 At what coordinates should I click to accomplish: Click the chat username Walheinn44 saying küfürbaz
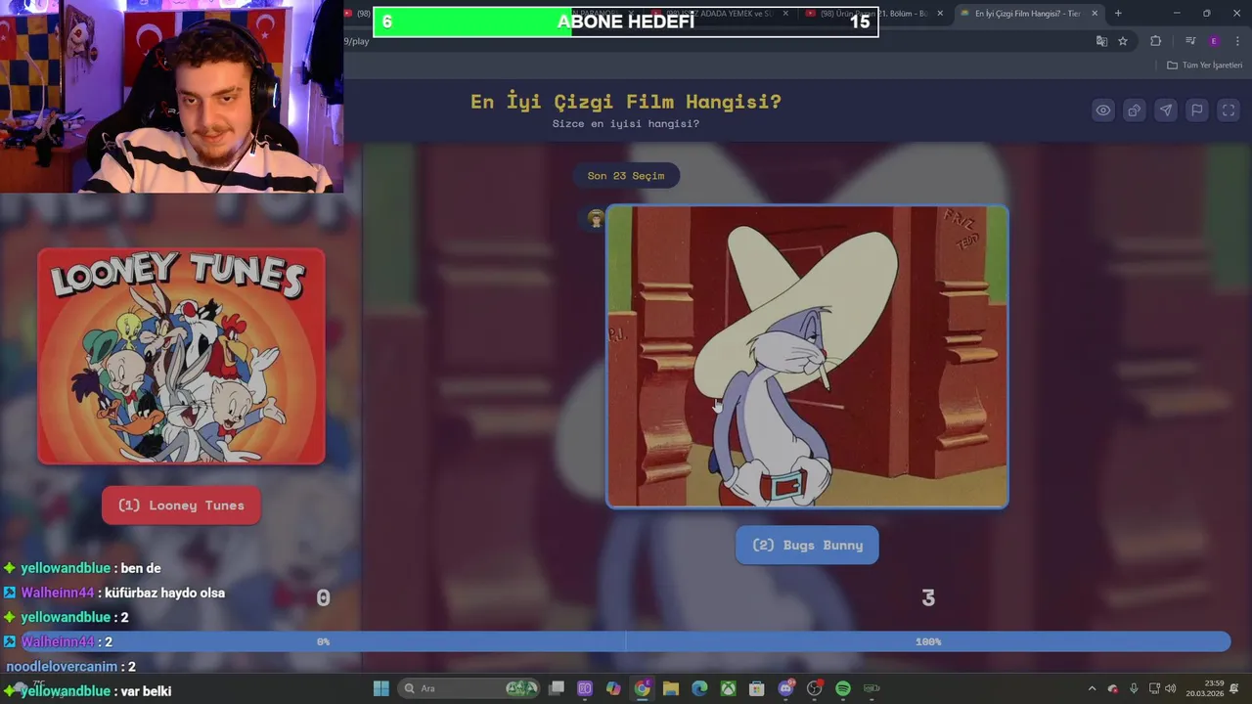[x=58, y=593]
